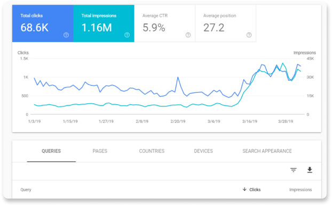Switch to the Devices tab
332x206 pixels.
[203, 151]
